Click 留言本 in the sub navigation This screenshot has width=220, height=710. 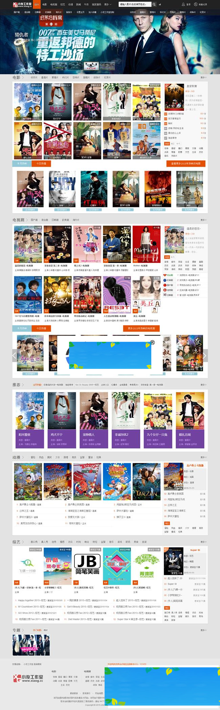[x=69, y=12]
